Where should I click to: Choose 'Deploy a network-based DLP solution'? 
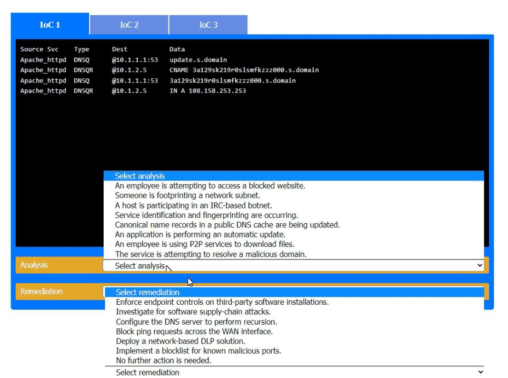(x=180, y=341)
